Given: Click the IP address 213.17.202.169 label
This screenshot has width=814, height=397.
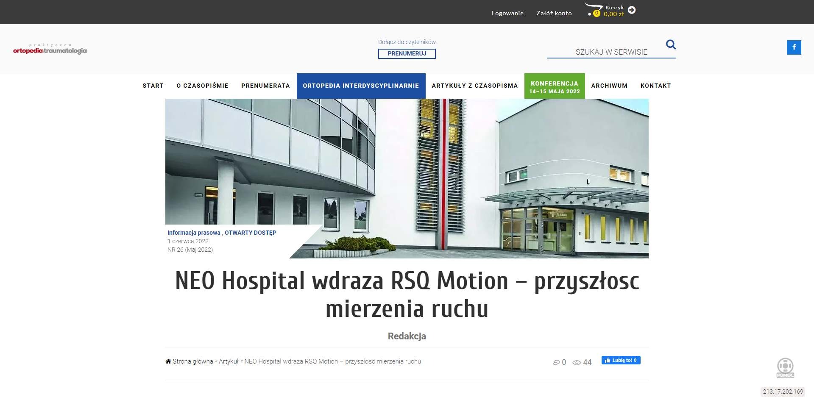Looking at the screenshot, I should pos(783,391).
